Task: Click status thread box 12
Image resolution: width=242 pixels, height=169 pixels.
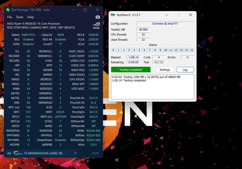Action: point(176,50)
